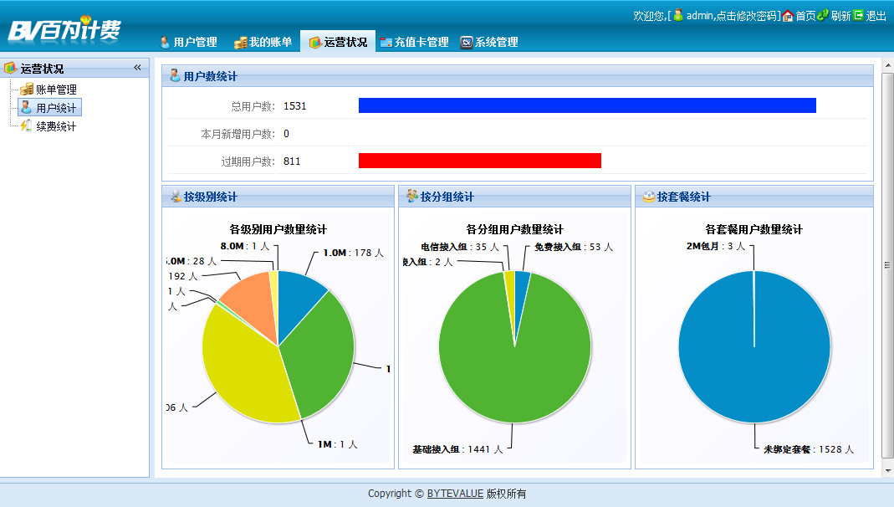Open the 用户管理 tab
894x507 pixels.
188,42
